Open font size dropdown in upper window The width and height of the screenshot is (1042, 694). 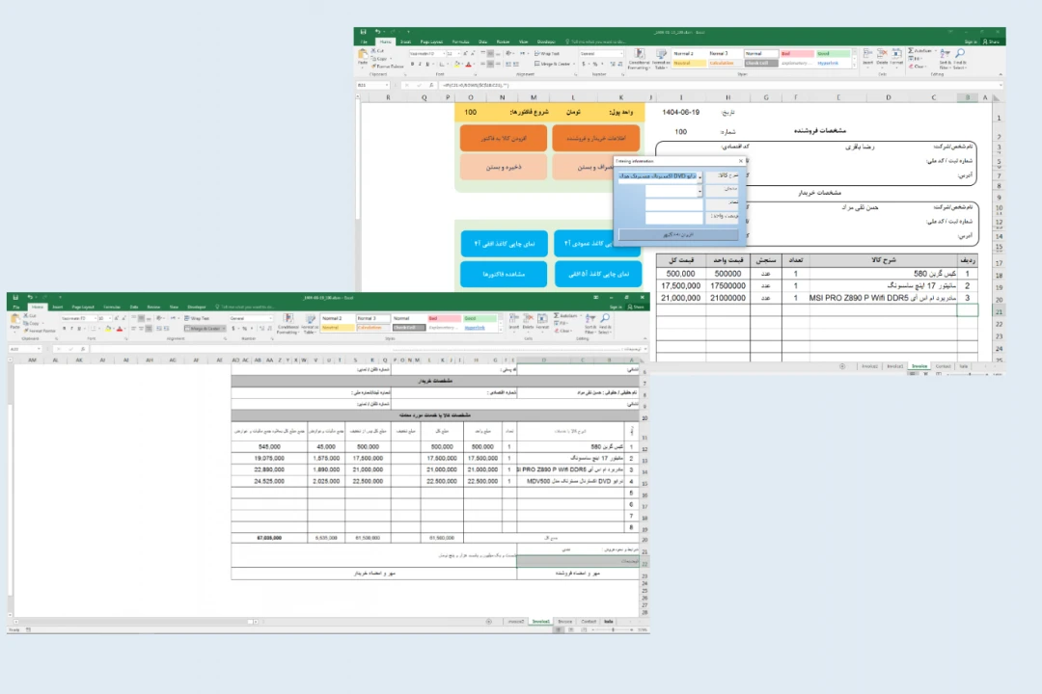[458, 54]
